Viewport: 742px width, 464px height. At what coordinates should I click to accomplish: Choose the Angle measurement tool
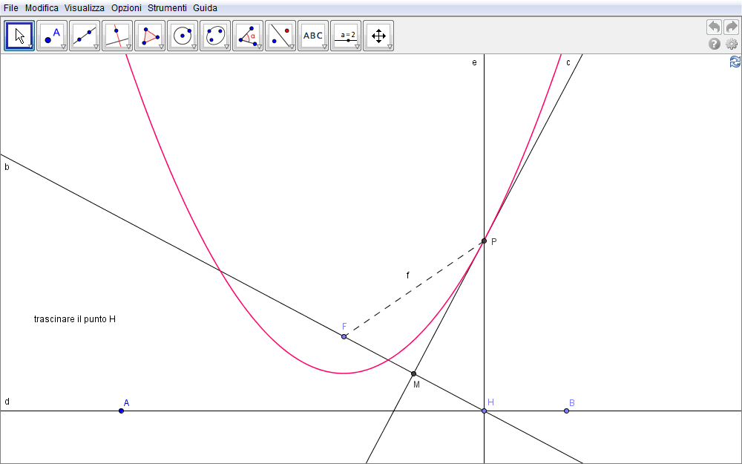tap(248, 35)
